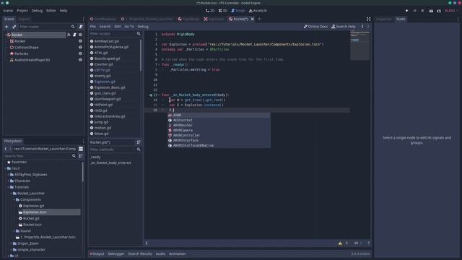Collapse the Components folder
This screenshot has height=260, width=462.
click(x=14, y=199)
